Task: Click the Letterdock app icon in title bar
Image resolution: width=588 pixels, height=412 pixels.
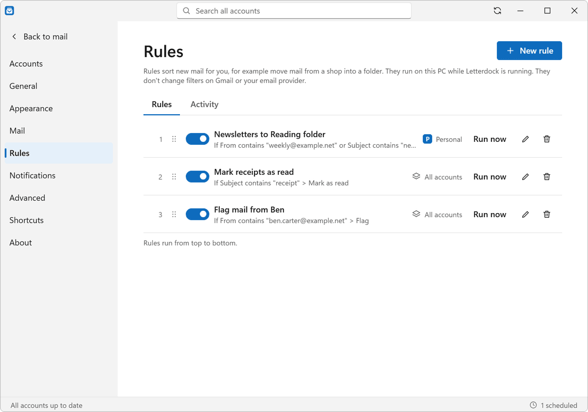Action: (x=9, y=11)
